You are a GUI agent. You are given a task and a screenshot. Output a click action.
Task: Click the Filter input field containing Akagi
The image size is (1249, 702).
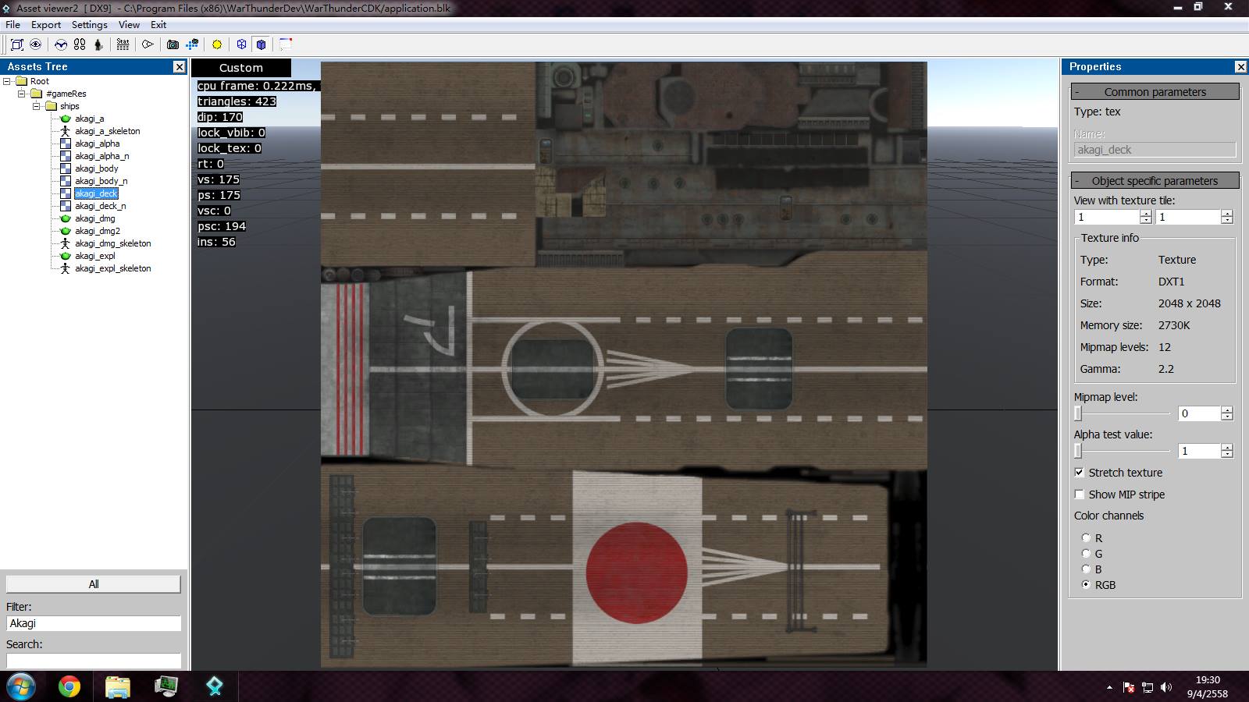click(94, 623)
